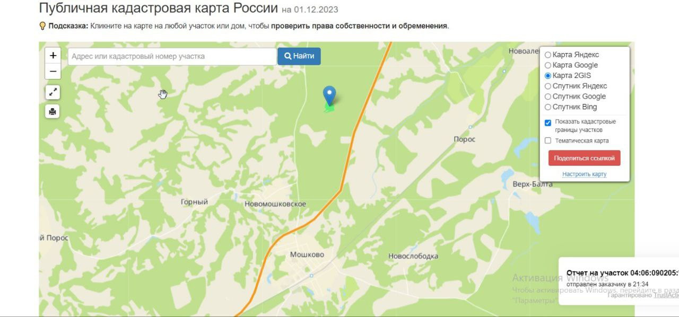Image resolution: width=679 pixels, height=317 pixels.
Task: Choose the Спутник Google layer
Action: pyautogui.click(x=548, y=96)
